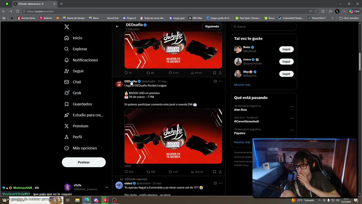The height and width of the screenshot is (204, 362).
Task: Go to Inicio in the sidebar
Action: coord(73,38)
